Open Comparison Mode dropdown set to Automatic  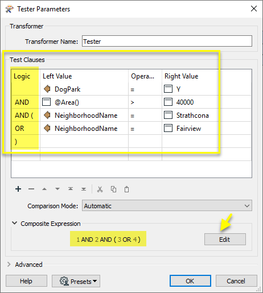coord(167,205)
